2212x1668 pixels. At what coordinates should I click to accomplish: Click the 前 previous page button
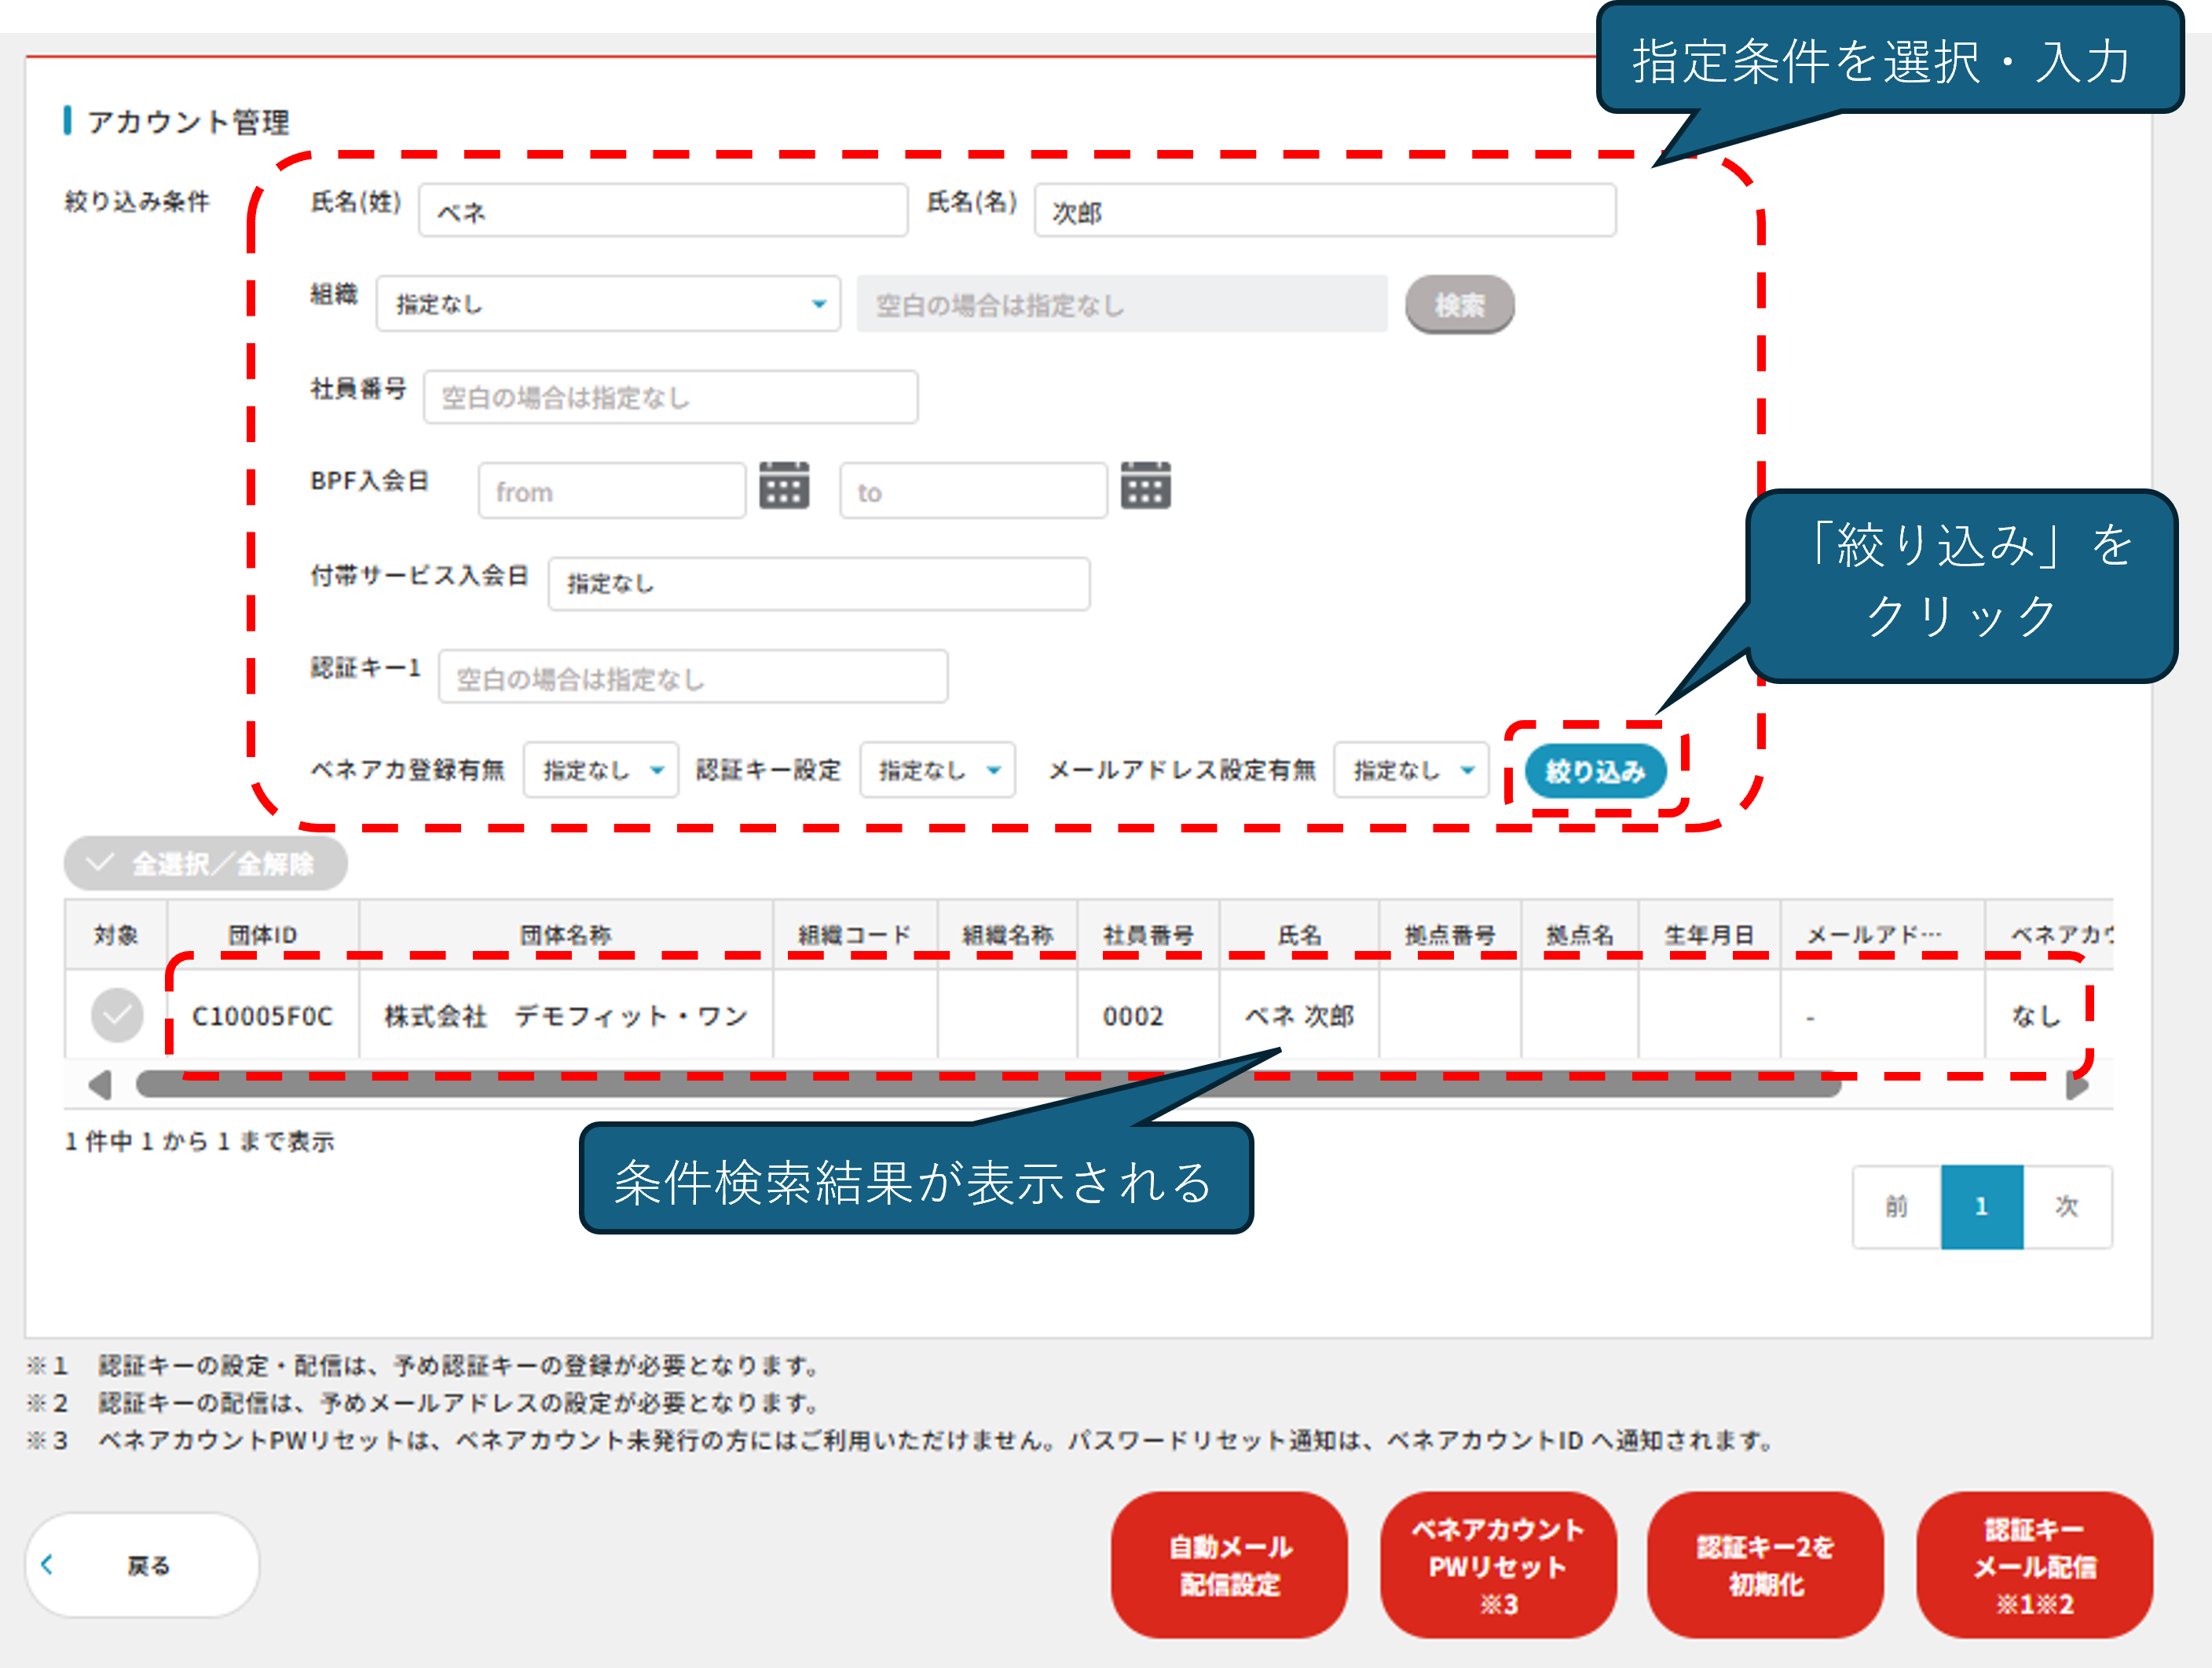1896,1206
